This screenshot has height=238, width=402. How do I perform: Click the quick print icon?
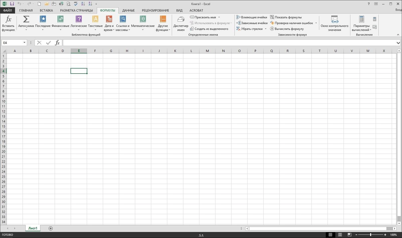(x=61, y=4)
